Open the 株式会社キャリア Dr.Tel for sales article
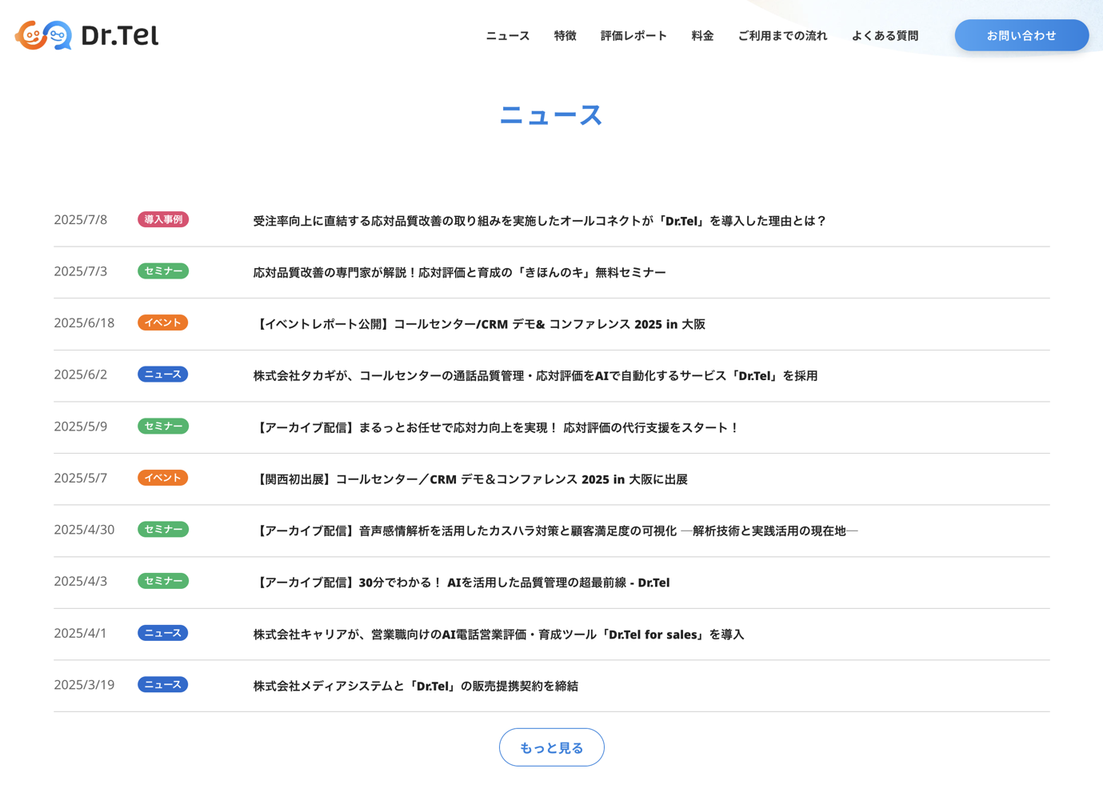The image size is (1103, 797). tap(498, 635)
